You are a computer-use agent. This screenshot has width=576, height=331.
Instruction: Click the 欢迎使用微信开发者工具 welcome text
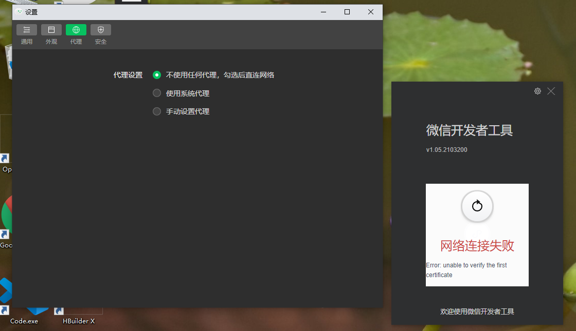[x=477, y=311]
